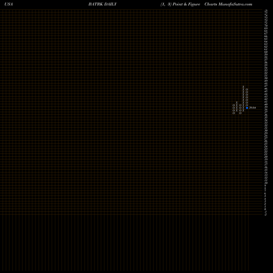Click the Charts MunafaSutra.com text
The height and width of the screenshot is (273, 273).
coord(228,4)
